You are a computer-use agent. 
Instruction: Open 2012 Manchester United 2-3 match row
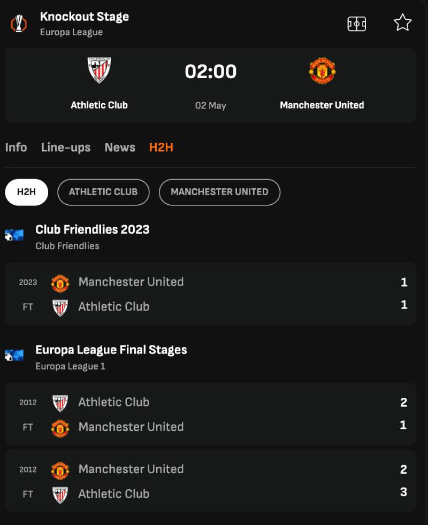pyautogui.click(x=211, y=481)
